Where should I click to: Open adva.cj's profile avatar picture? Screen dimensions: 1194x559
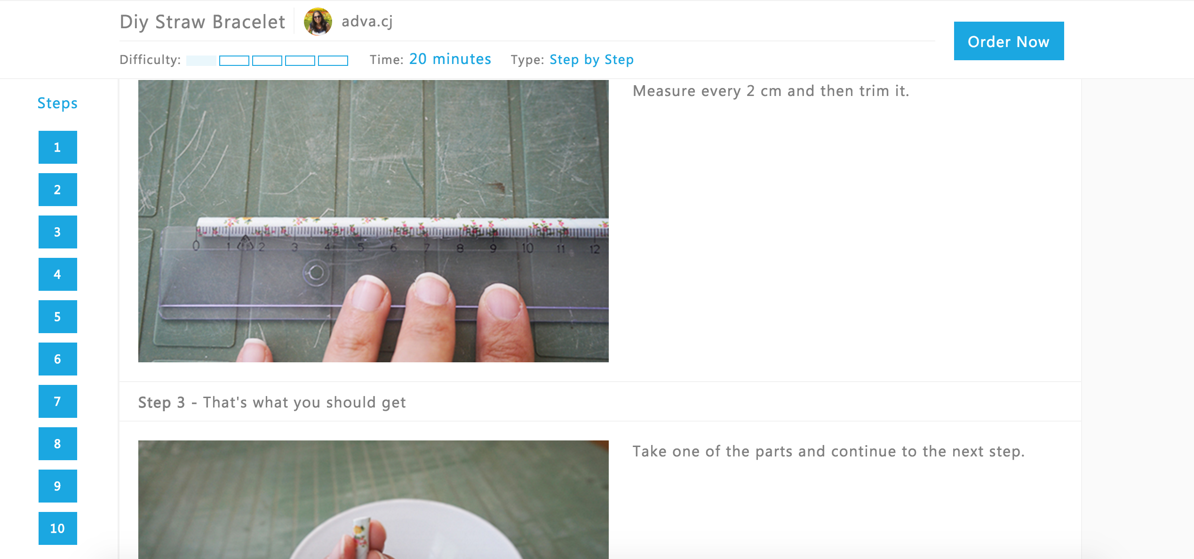(x=318, y=22)
